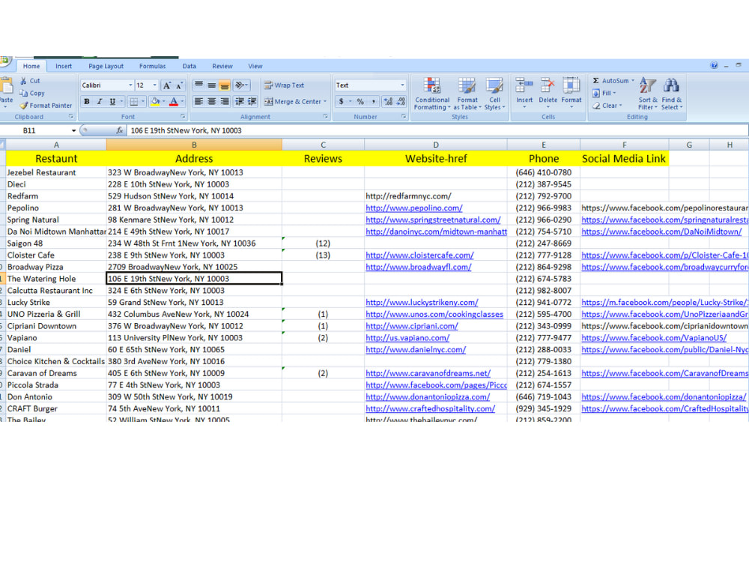Apply the yellow Fill Color bucket
The height and width of the screenshot is (562, 749).
155,101
